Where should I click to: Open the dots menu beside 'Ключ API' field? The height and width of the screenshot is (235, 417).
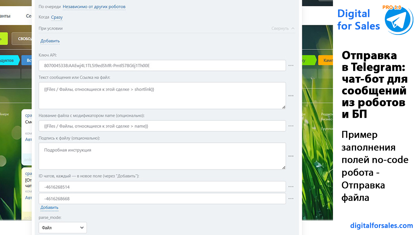[291, 66]
